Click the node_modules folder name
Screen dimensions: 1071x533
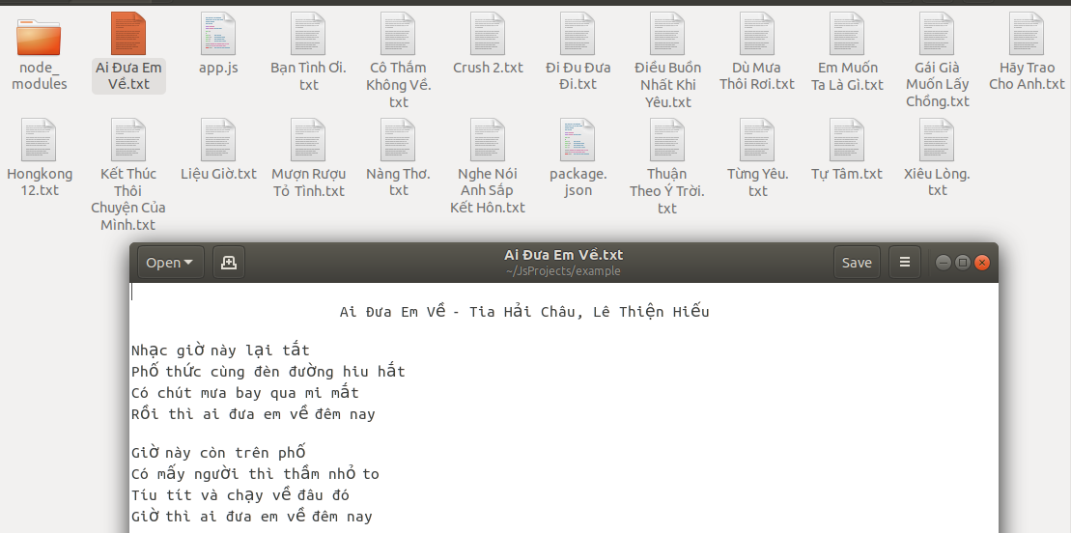[x=39, y=76]
